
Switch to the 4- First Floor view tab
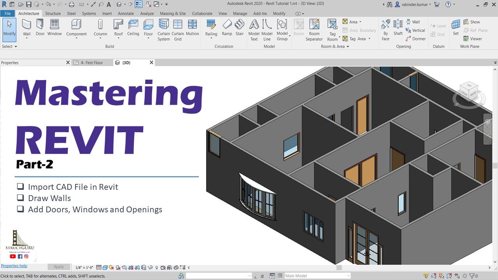92,63
